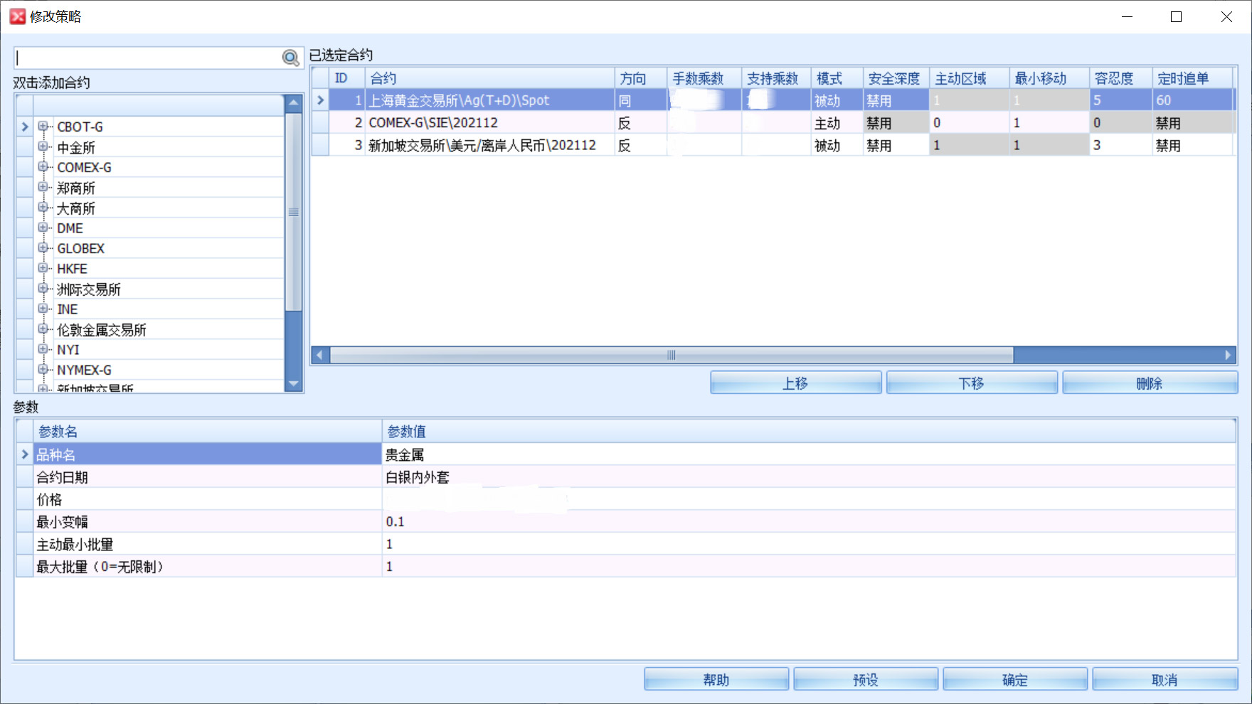Expand the HKFE exchange node
Viewport: 1252px width, 704px height.
[44, 268]
